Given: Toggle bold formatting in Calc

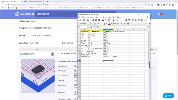Looking at the screenshot, I should pos(98,23).
